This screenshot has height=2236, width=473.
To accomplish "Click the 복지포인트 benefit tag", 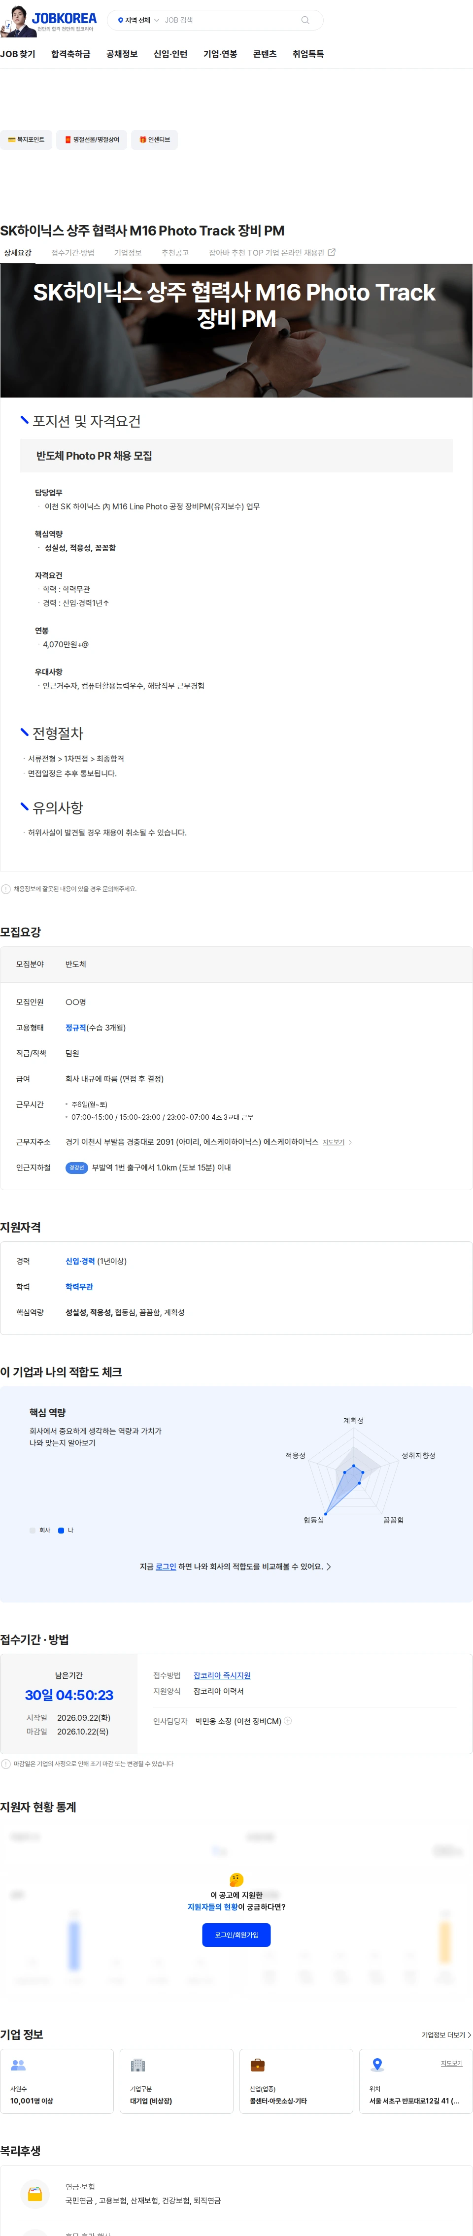I will point(26,140).
